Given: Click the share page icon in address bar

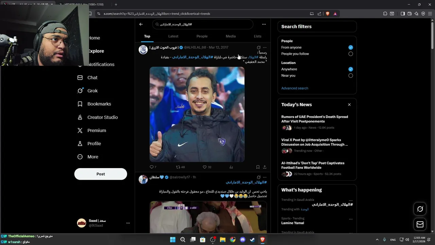Looking at the screenshot, I should coord(319,14).
